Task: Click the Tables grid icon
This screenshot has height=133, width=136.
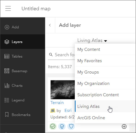Action: click(x=7, y=56)
